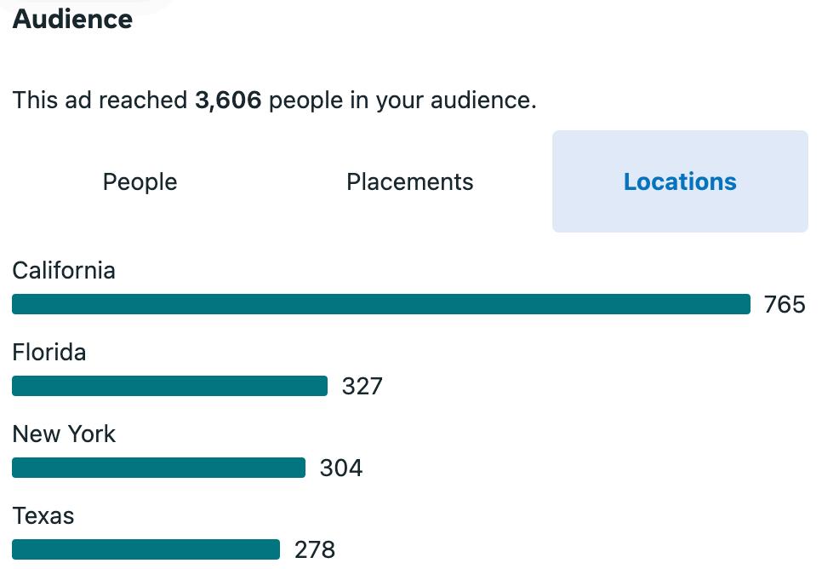Click the right end of the California bar
822x569 pixels.
(x=746, y=304)
